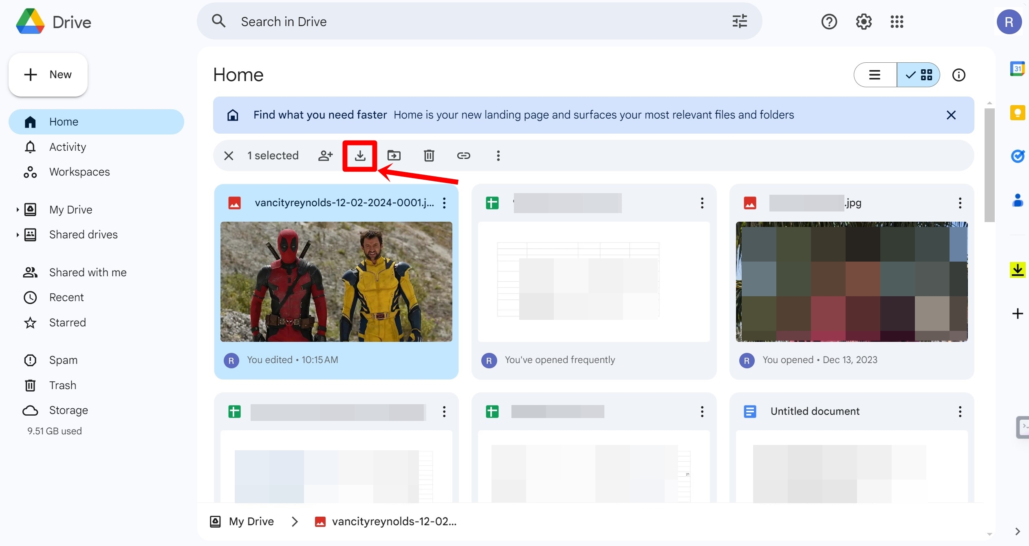Switch to list layout view
The height and width of the screenshot is (546, 1029).
pyautogui.click(x=875, y=75)
